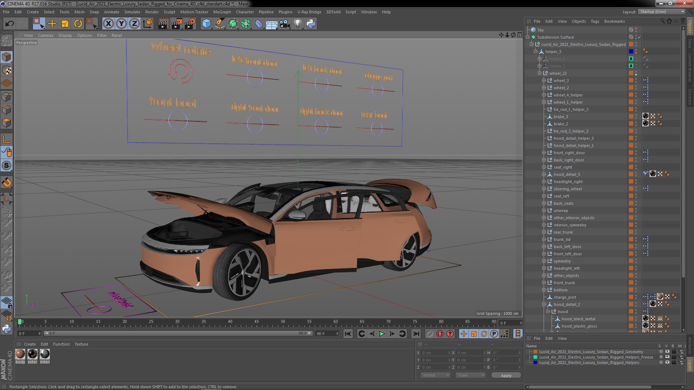Expand the wheel_3 tree node
This screenshot has width=694, height=390.
click(544, 81)
